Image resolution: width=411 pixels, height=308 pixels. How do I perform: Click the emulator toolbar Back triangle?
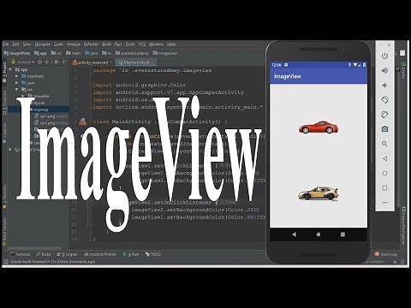384,158
